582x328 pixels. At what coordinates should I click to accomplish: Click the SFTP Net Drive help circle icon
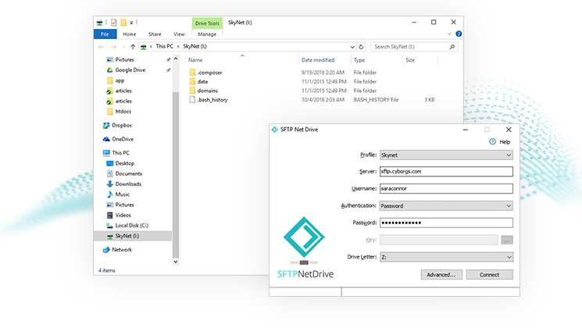tap(492, 141)
